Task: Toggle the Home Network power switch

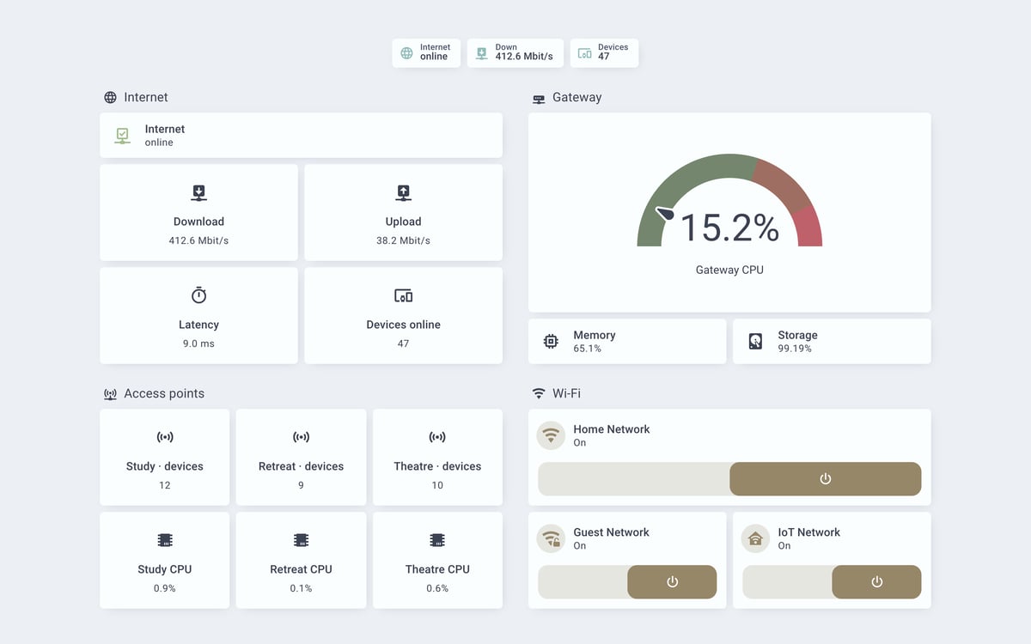Action: point(729,479)
